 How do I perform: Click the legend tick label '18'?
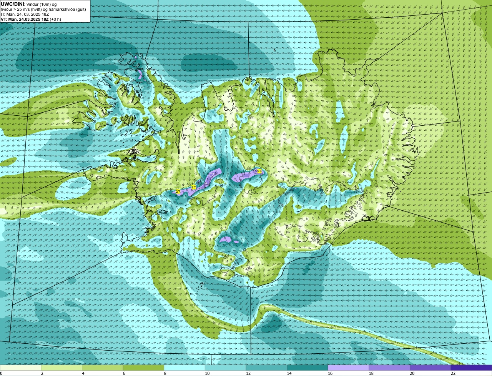(x=371, y=373)
